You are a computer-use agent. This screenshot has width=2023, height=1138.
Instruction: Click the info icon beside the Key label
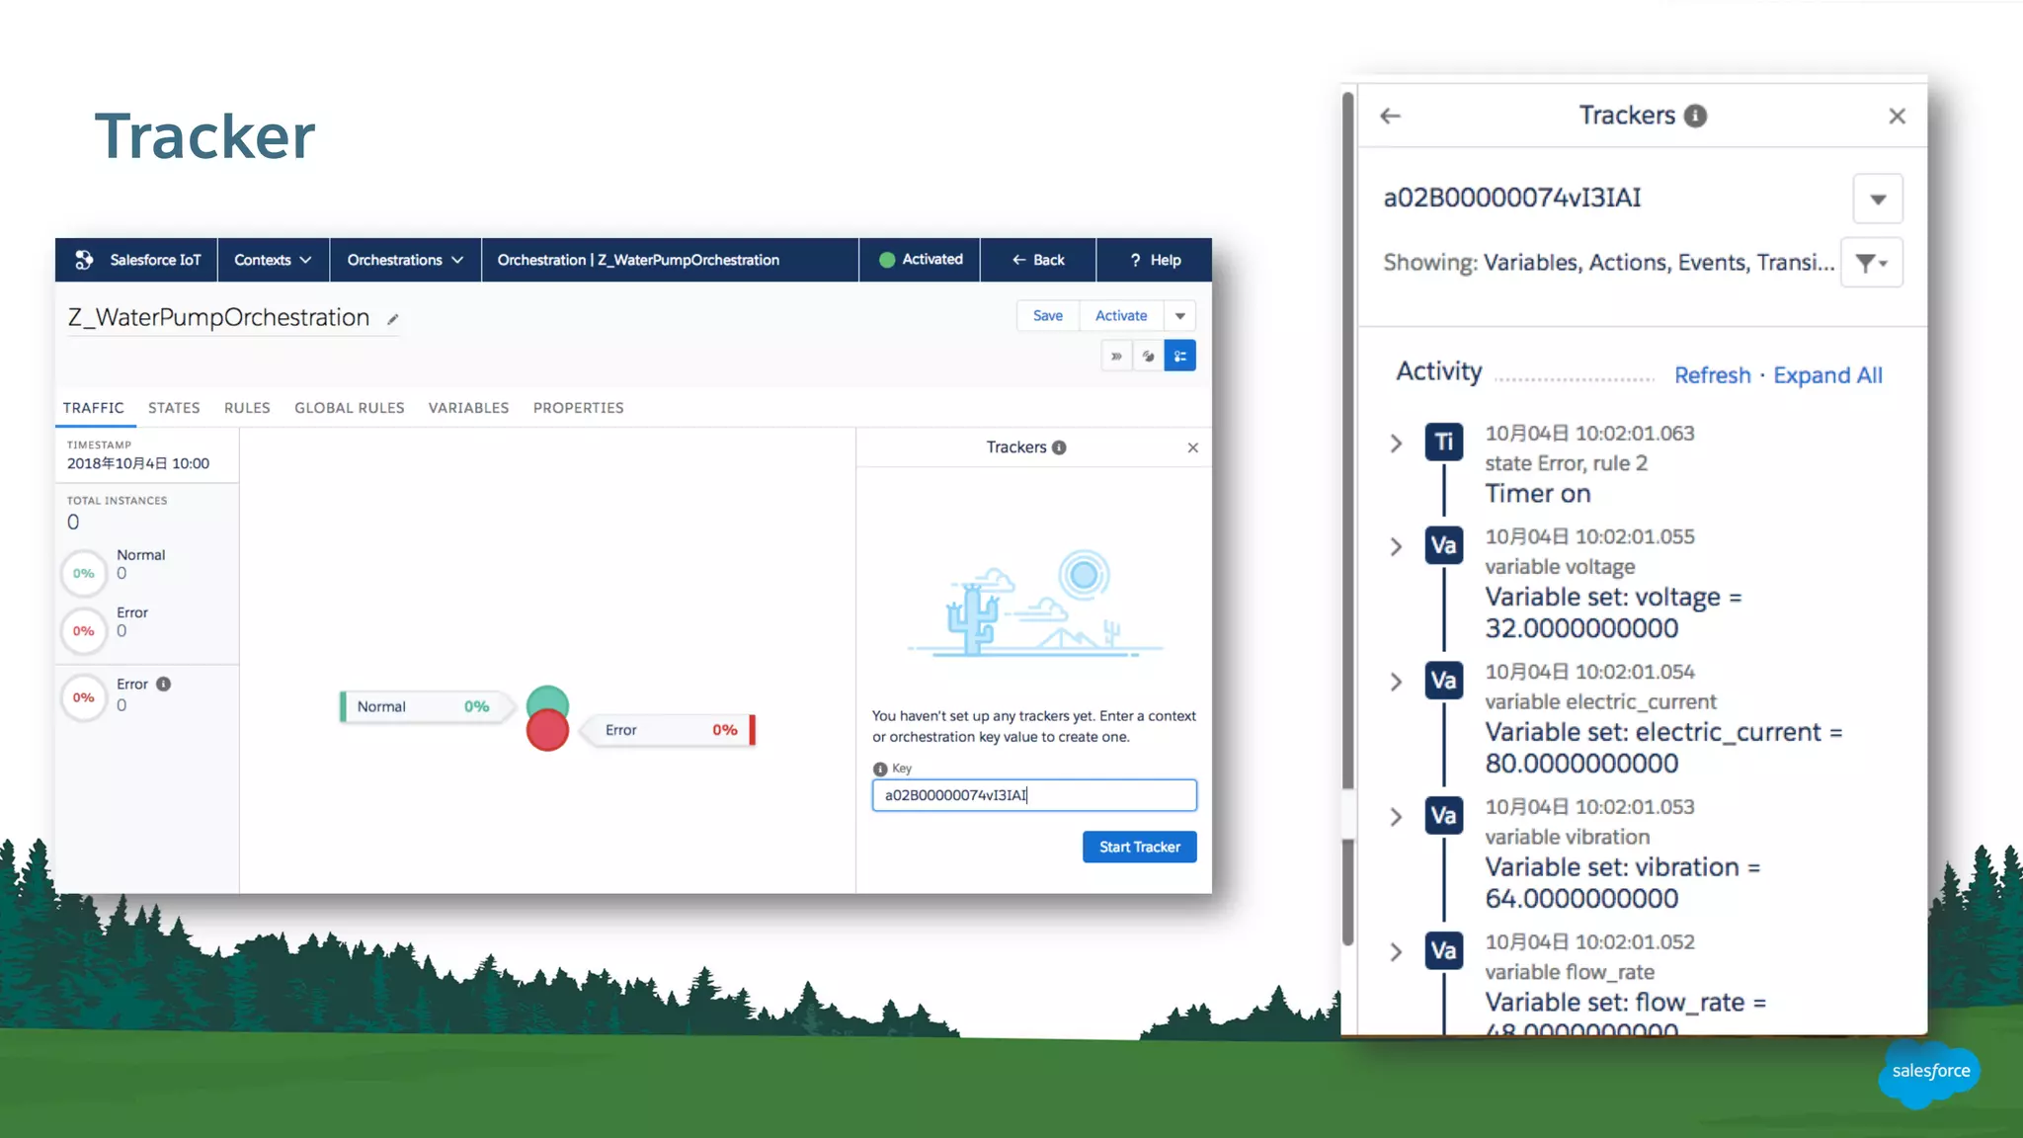[x=880, y=769]
